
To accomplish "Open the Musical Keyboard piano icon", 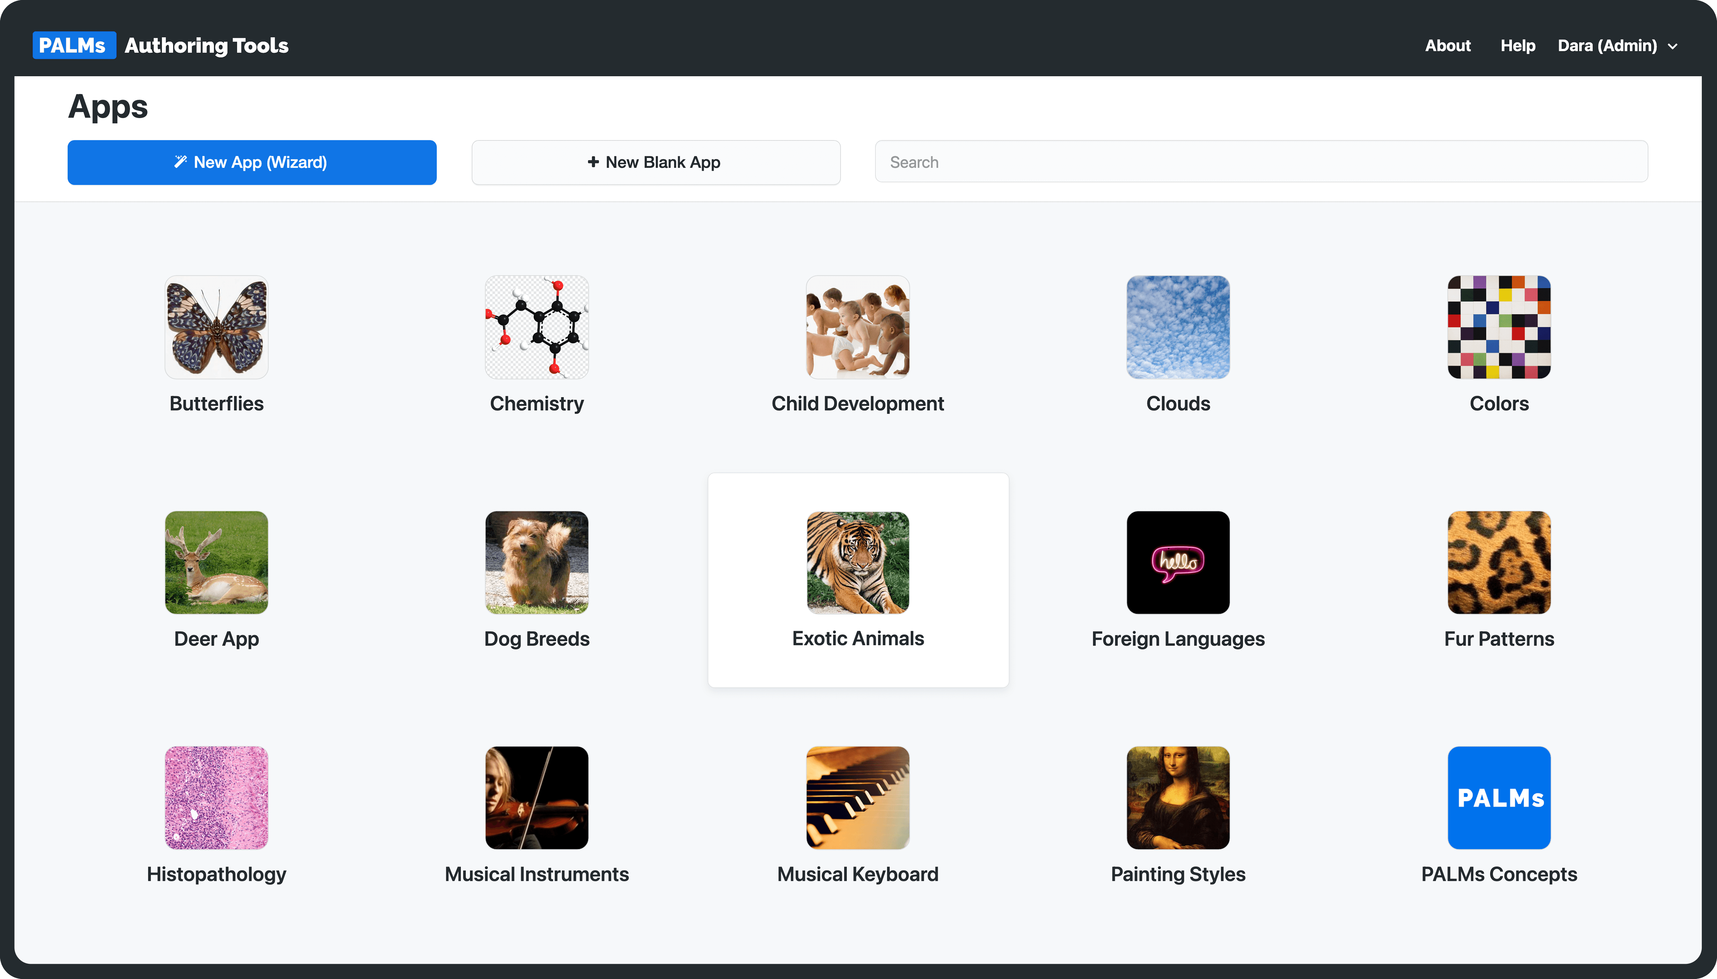I will click(858, 798).
